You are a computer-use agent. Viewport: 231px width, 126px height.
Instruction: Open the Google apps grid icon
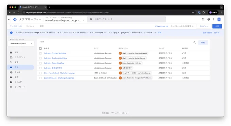203,19
